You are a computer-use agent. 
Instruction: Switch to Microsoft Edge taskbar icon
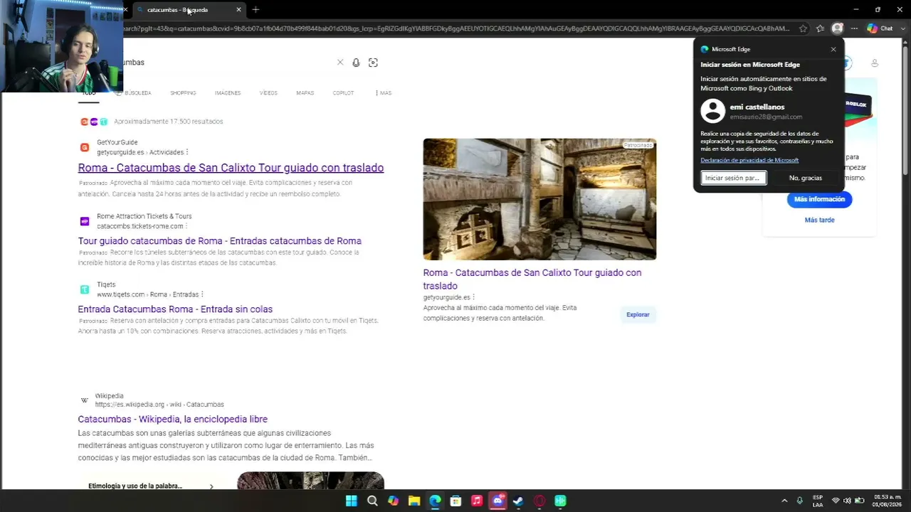435,501
